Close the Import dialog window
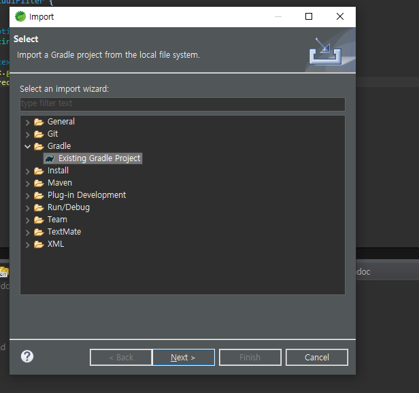The height and width of the screenshot is (393, 419). [x=340, y=16]
